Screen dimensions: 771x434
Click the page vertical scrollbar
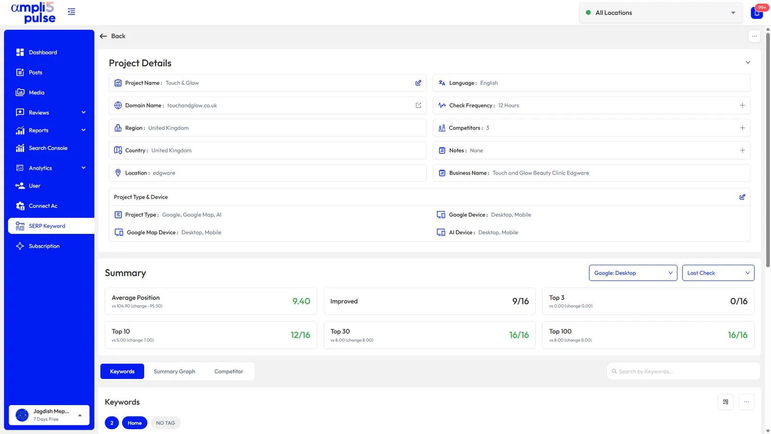[x=768, y=149]
